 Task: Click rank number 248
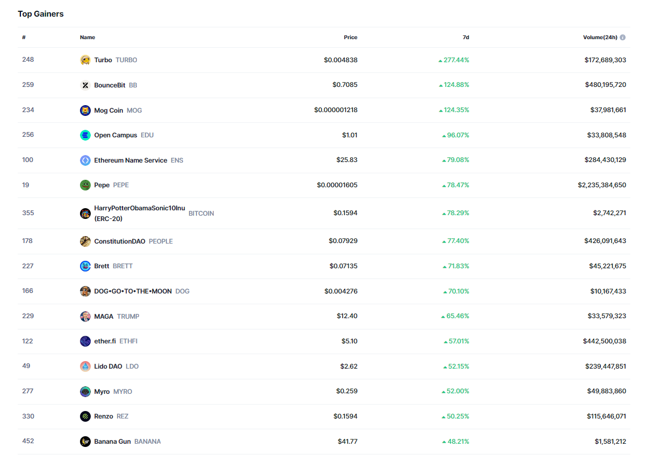click(28, 60)
